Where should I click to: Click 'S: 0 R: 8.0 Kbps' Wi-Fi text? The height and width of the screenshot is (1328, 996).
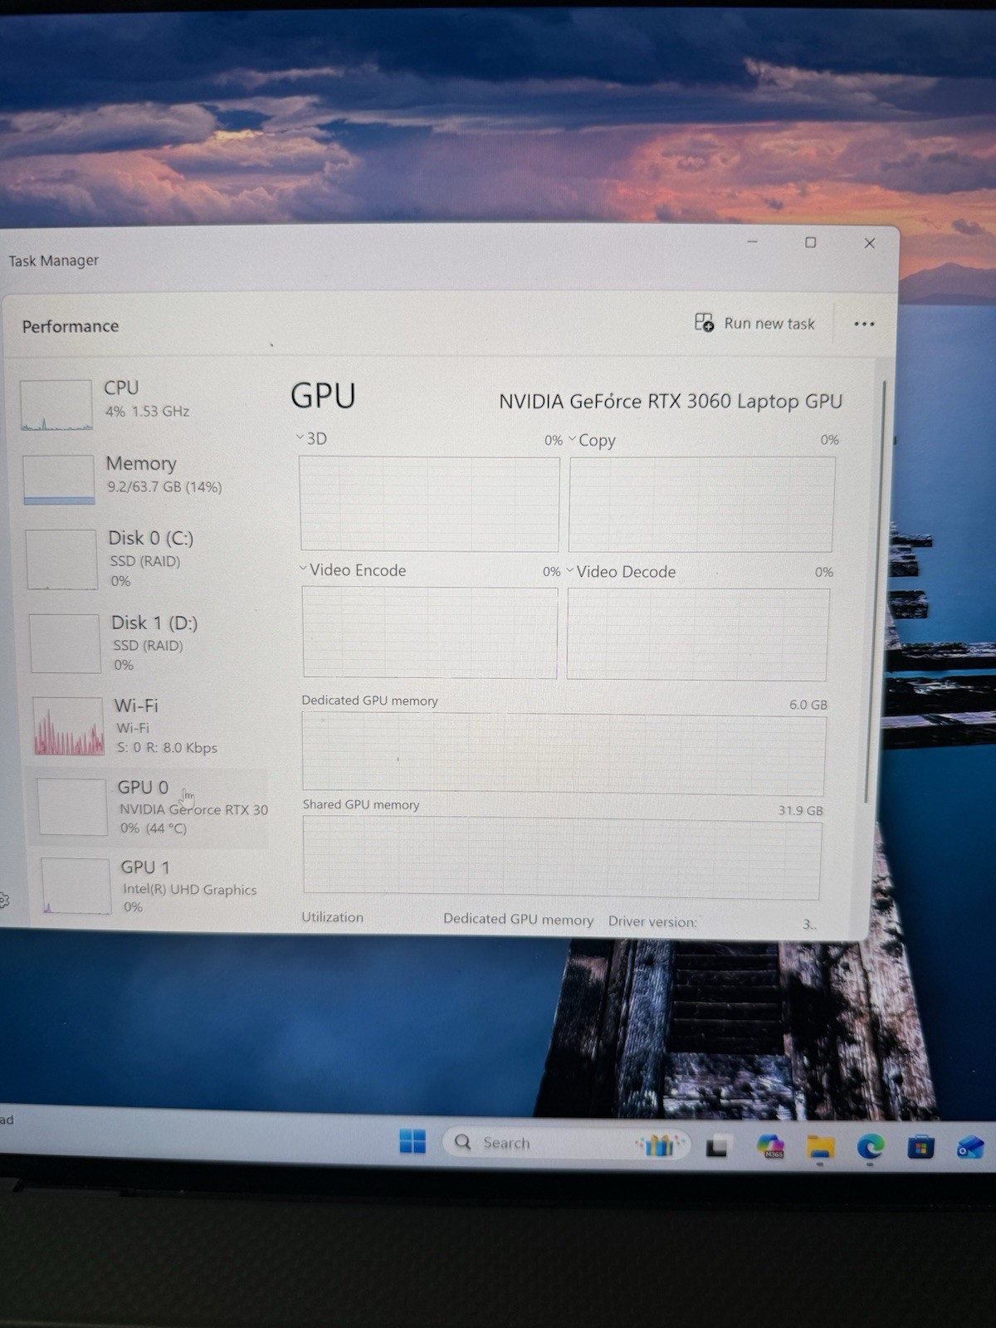pyautogui.click(x=167, y=748)
